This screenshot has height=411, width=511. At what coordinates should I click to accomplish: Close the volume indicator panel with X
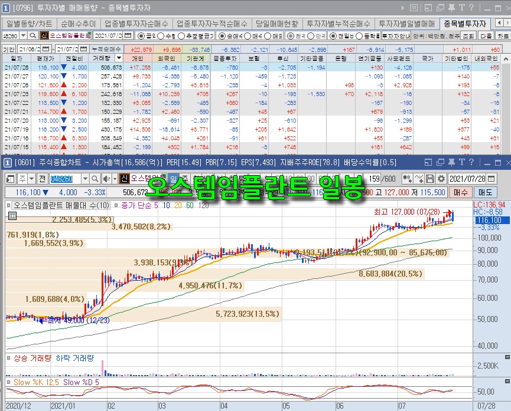pyautogui.click(x=507, y=357)
